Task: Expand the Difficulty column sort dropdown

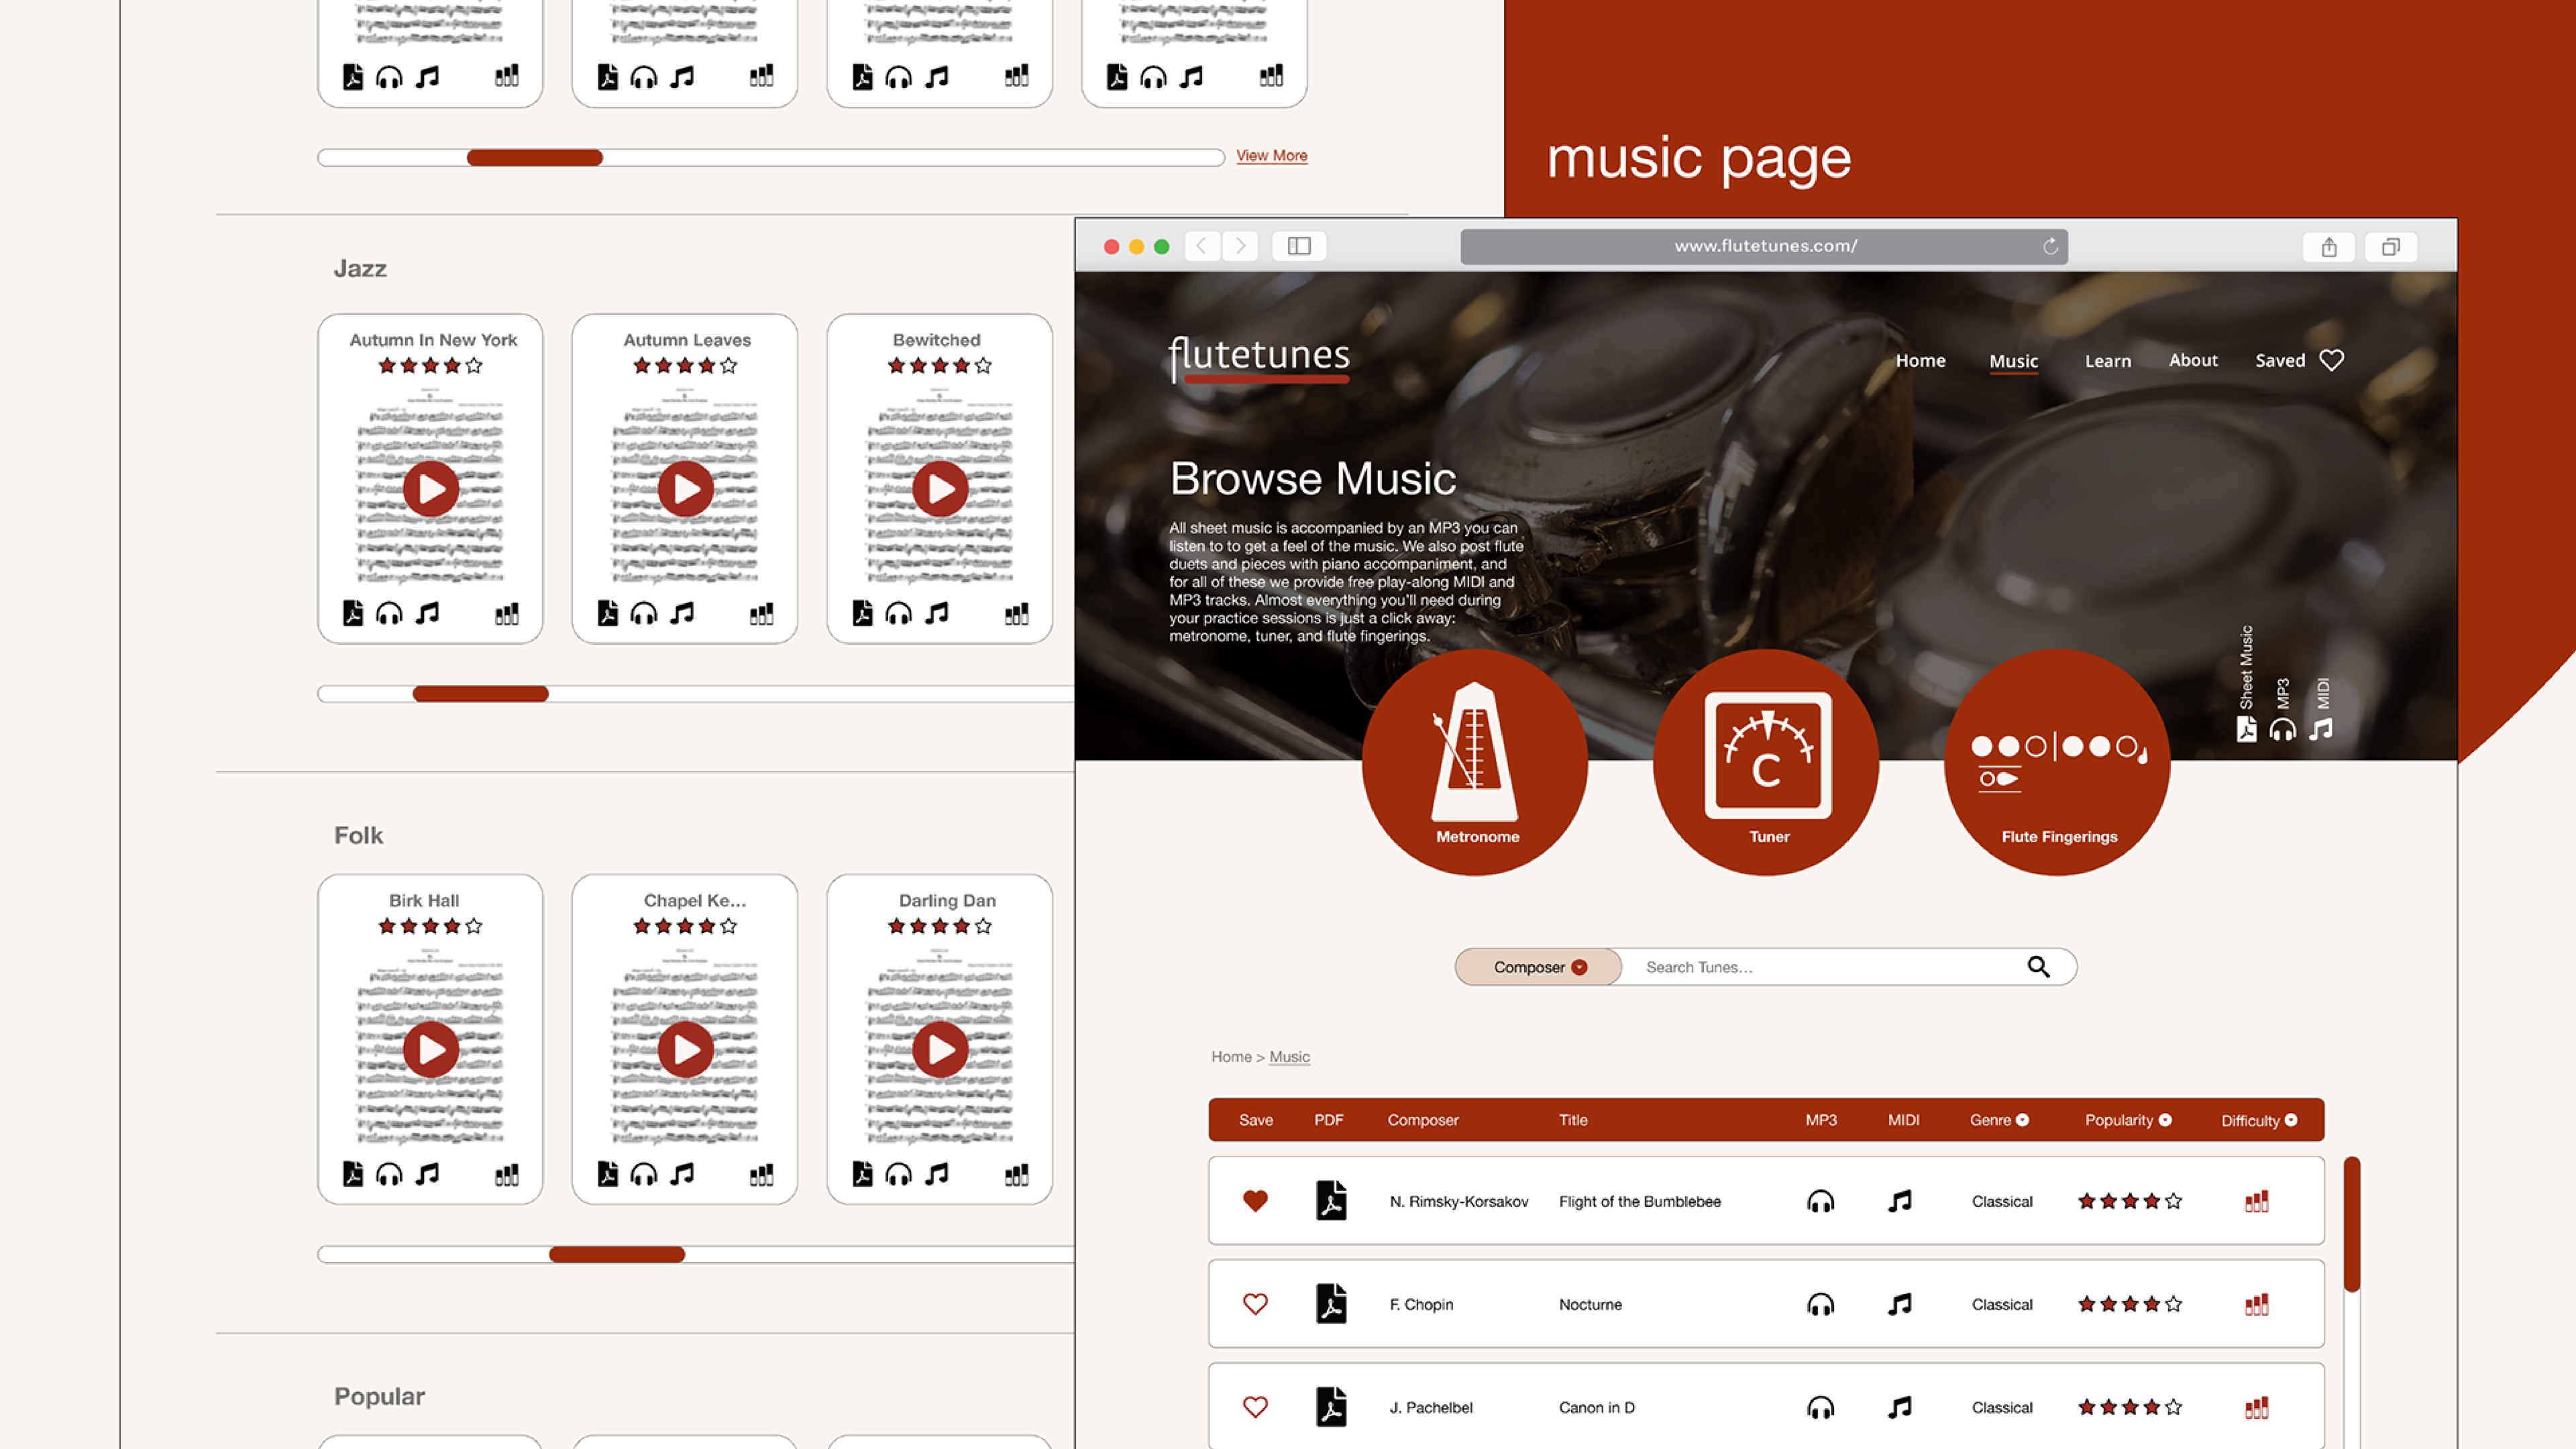Action: pyautogui.click(x=2291, y=1120)
